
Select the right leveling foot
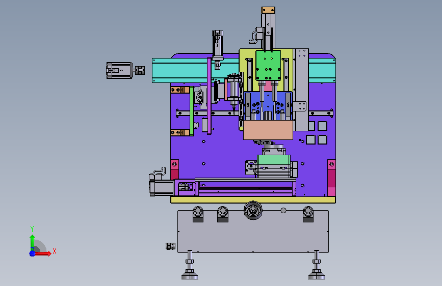(316, 265)
